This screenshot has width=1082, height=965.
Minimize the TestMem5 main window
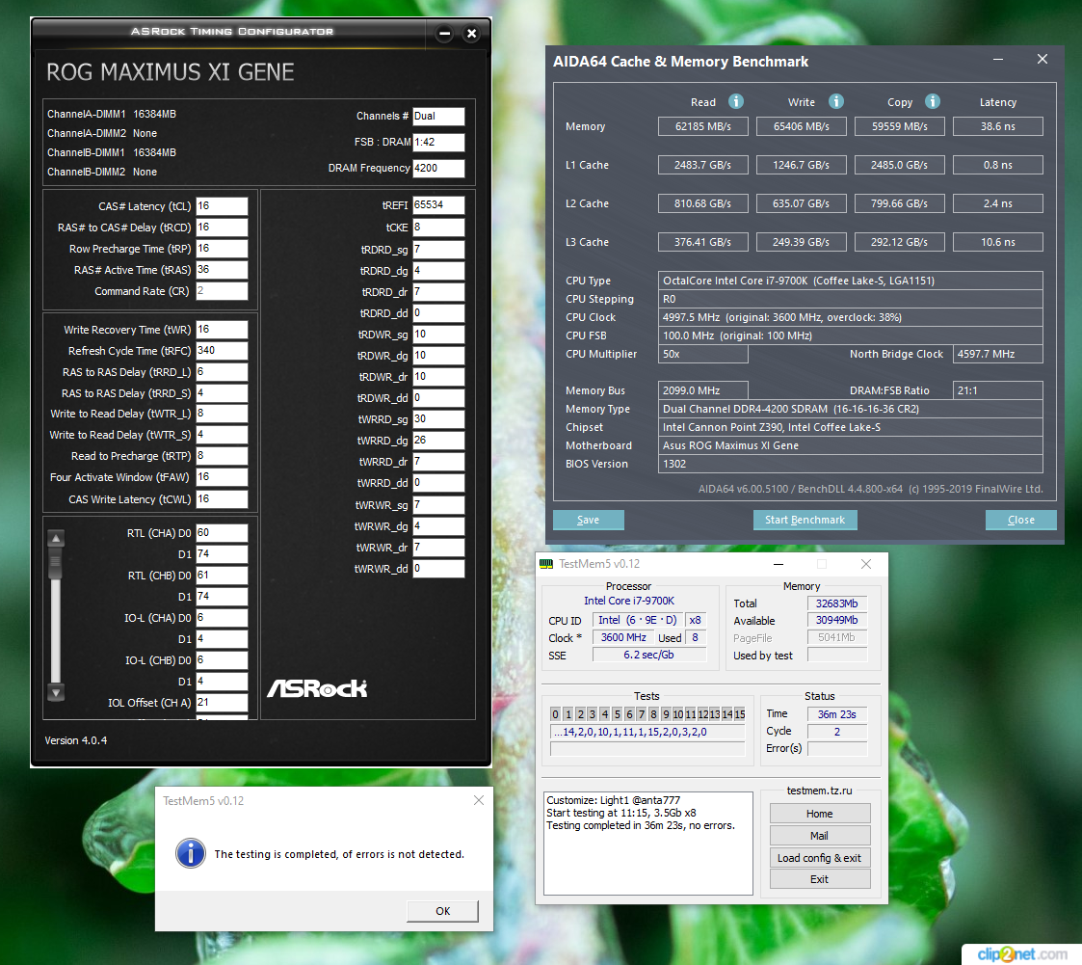[x=779, y=564]
